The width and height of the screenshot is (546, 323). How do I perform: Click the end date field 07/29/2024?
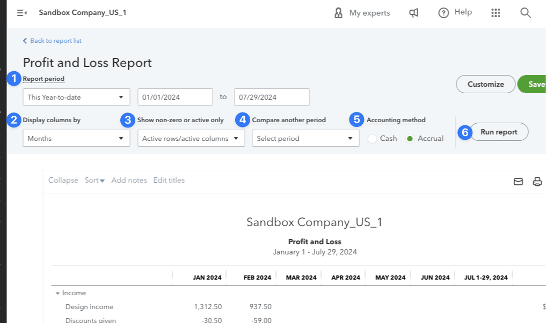click(272, 97)
